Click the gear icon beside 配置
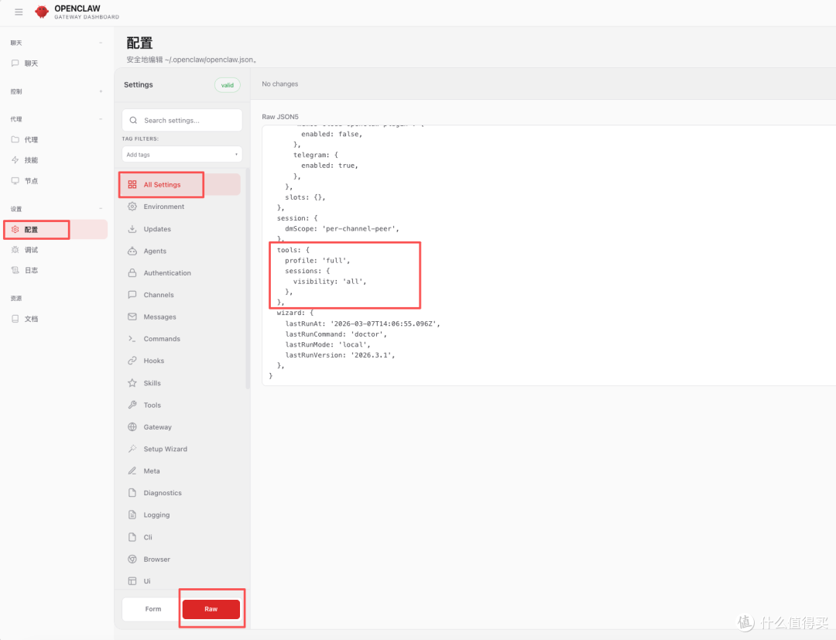 point(15,229)
